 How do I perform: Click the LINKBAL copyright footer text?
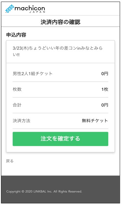(44, 191)
